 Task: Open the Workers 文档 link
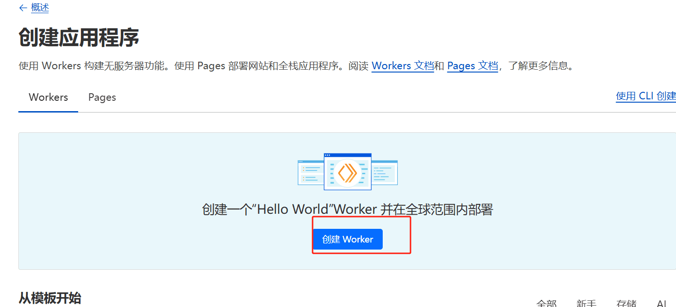pyautogui.click(x=402, y=66)
